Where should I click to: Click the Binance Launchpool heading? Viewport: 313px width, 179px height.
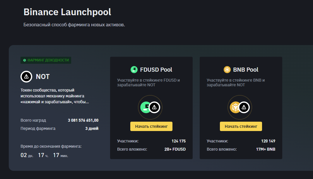67,12
